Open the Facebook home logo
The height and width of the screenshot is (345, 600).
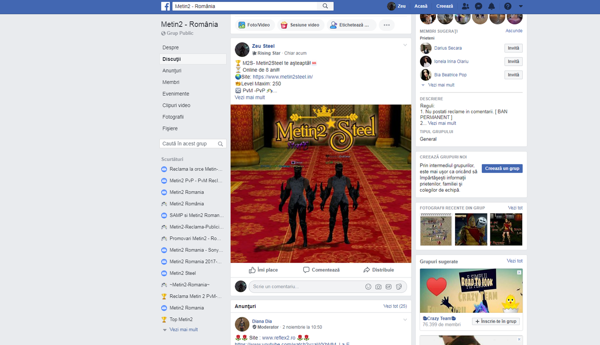pyautogui.click(x=165, y=6)
